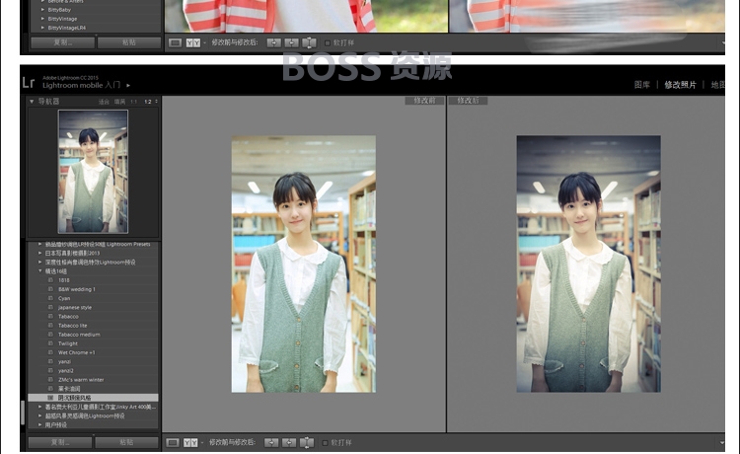Switch to loupe view in lower toolbar

173,443
